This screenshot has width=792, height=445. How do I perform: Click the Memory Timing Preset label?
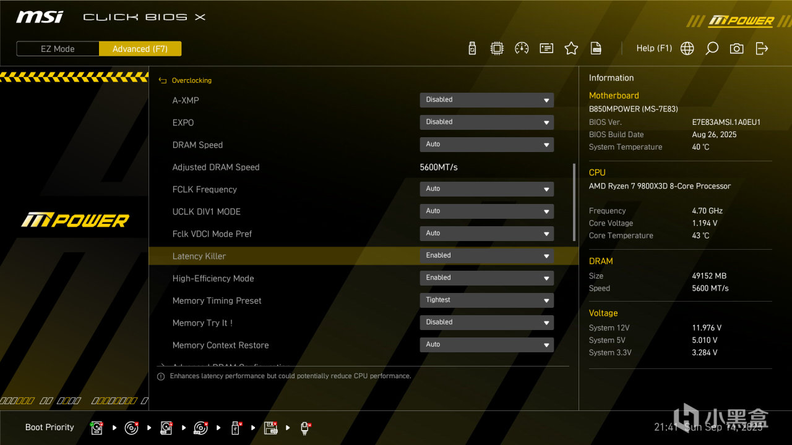tap(217, 300)
